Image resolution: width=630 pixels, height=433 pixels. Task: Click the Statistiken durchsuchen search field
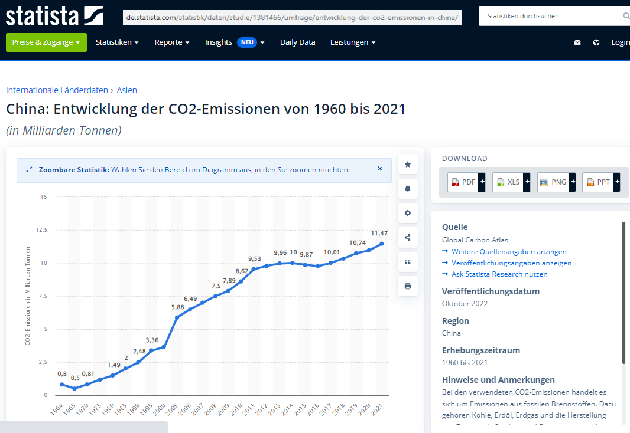click(x=550, y=16)
